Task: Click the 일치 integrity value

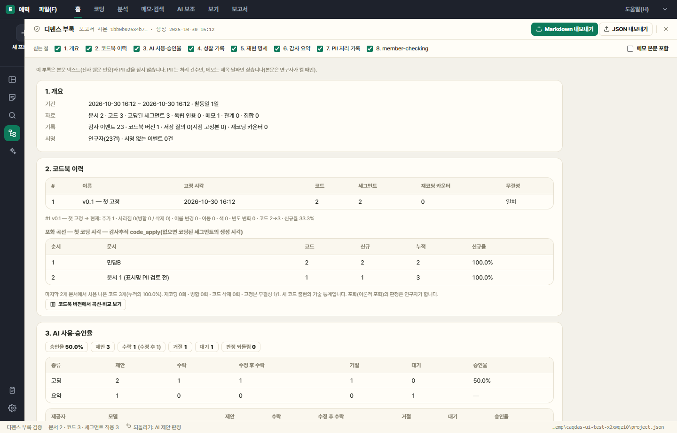Action: 511,201
